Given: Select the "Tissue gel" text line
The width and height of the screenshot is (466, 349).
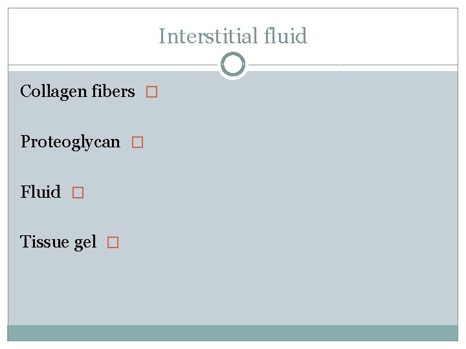Looking at the screenshot, I should [58, 242].
